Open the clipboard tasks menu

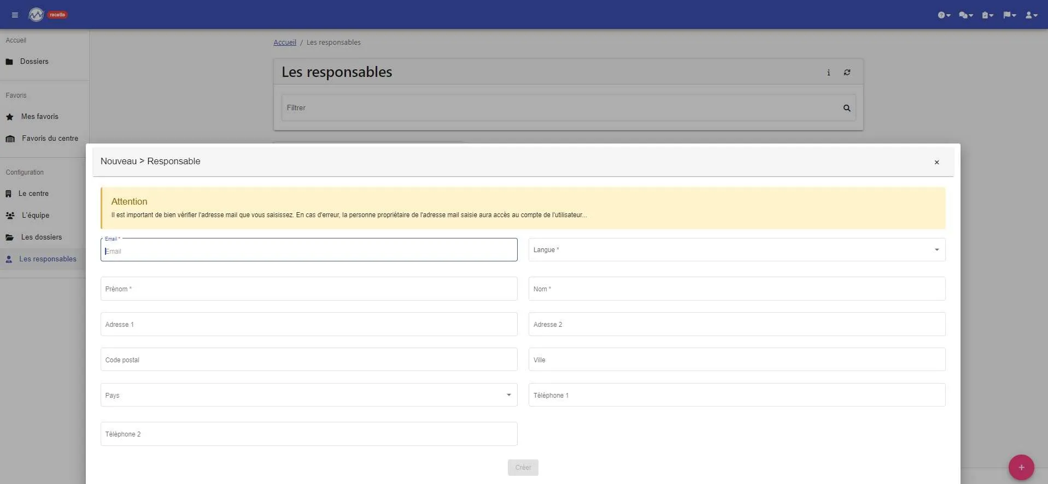(987, 15)
